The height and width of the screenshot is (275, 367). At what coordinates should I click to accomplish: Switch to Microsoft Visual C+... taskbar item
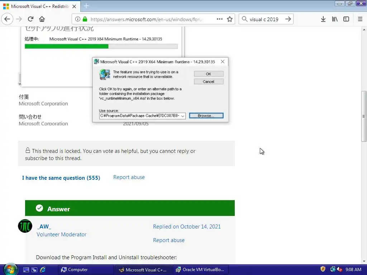click(143, 270)
